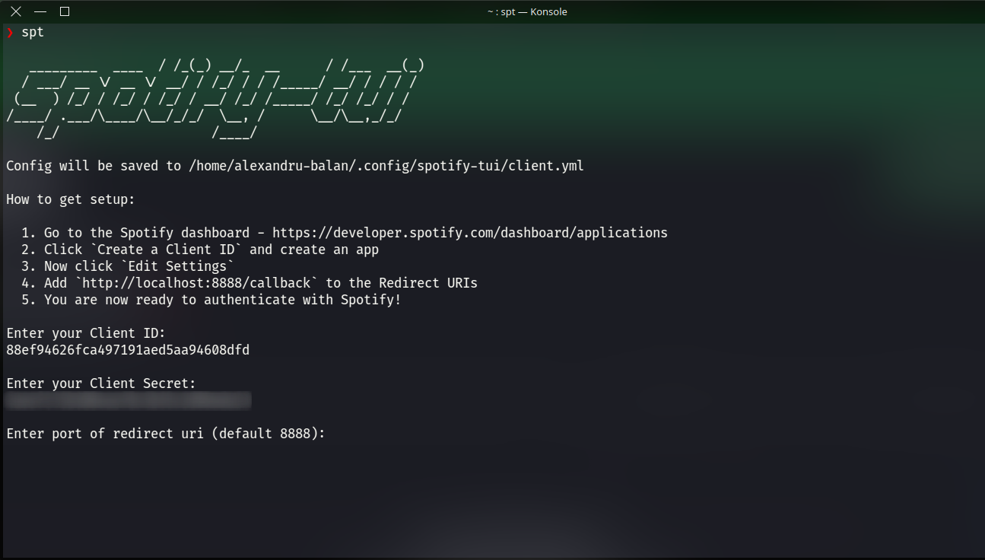Click the Konsole title bar text
This screenshot has width=985, height=560.
527,11
